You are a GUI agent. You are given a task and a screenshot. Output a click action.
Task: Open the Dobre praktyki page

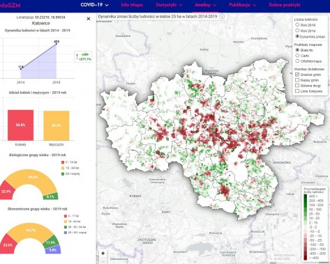click(285, 5)
